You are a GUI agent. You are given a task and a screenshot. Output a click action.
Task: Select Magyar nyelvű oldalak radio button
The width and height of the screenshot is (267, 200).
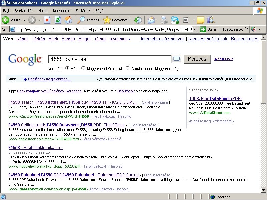[83, 68]
